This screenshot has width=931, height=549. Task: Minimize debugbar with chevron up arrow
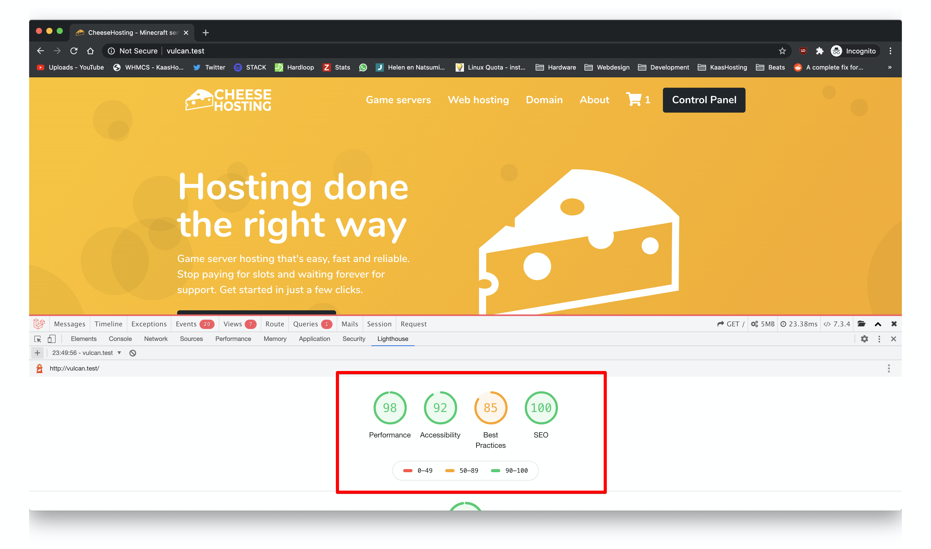878,324
